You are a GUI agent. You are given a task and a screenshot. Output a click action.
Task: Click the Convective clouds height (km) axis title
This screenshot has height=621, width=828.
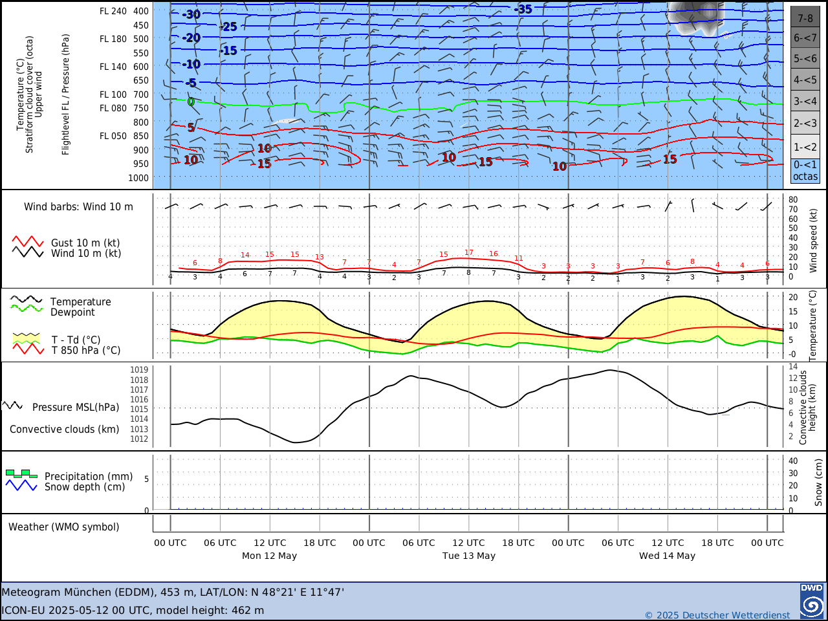pos(807,407)
